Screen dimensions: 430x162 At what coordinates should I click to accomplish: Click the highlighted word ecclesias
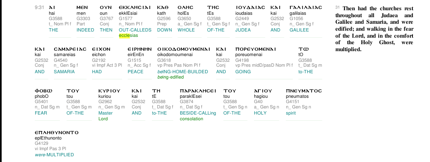pos(128,36)
